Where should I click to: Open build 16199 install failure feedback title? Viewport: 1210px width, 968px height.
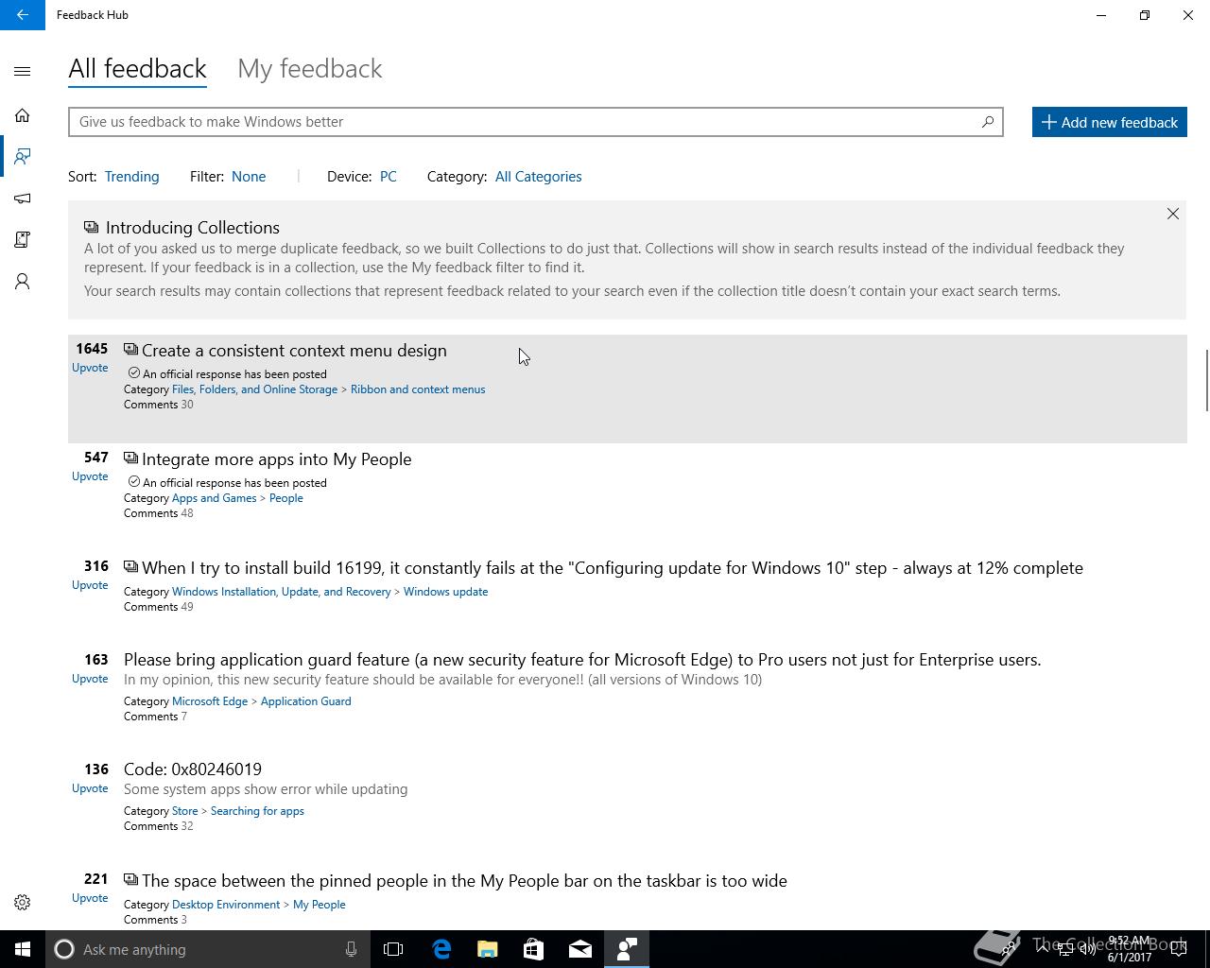[x=613, y=568]
